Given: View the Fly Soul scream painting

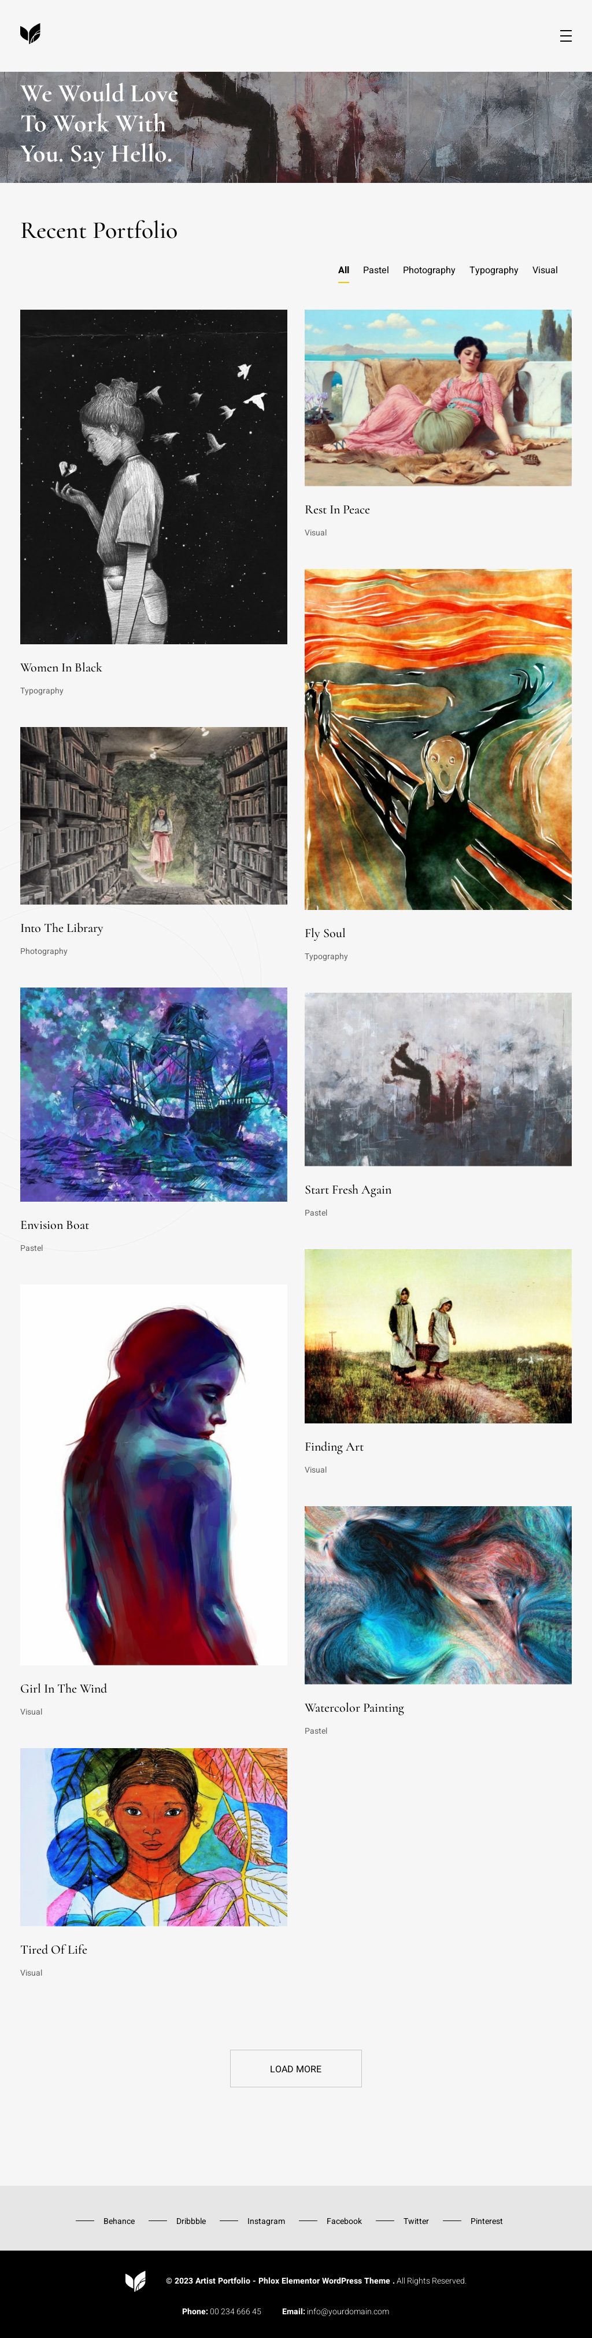Looking at the screenshot, I should 438,739.
